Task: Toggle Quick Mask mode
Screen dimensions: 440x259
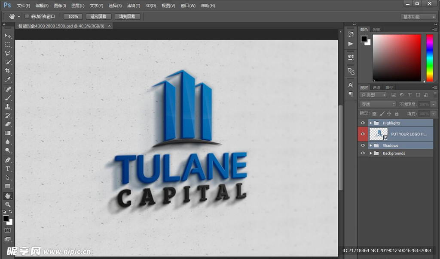Action: pyautogui.click(x=8, y=230)
